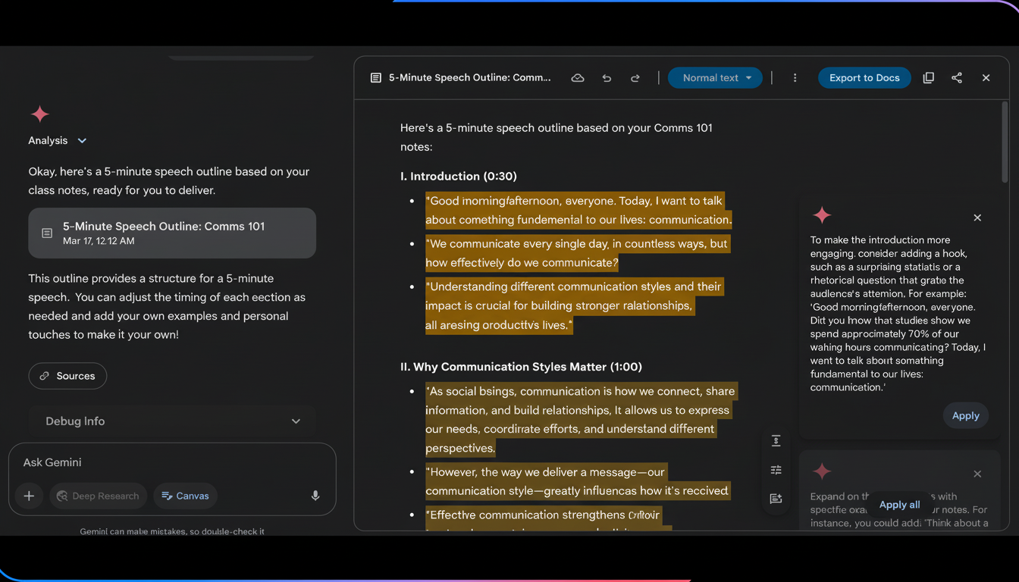
Task: Copy the speech outline document
Action: click(928, 77)
